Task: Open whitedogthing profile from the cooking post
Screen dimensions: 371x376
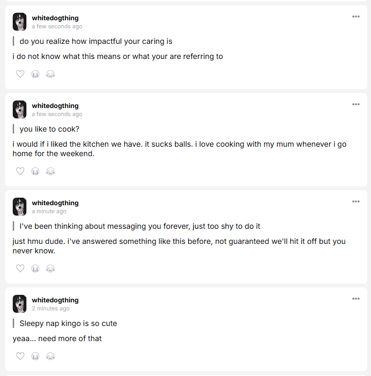Action: point(55,106)
